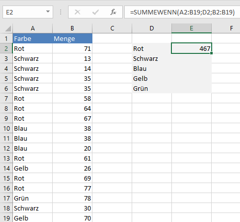Click the formula bar resize dots handle
Viewport: 240px width, 222px height.
[61, 12]
